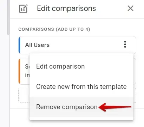Close the Edit comparisons panel

(130, 8)
